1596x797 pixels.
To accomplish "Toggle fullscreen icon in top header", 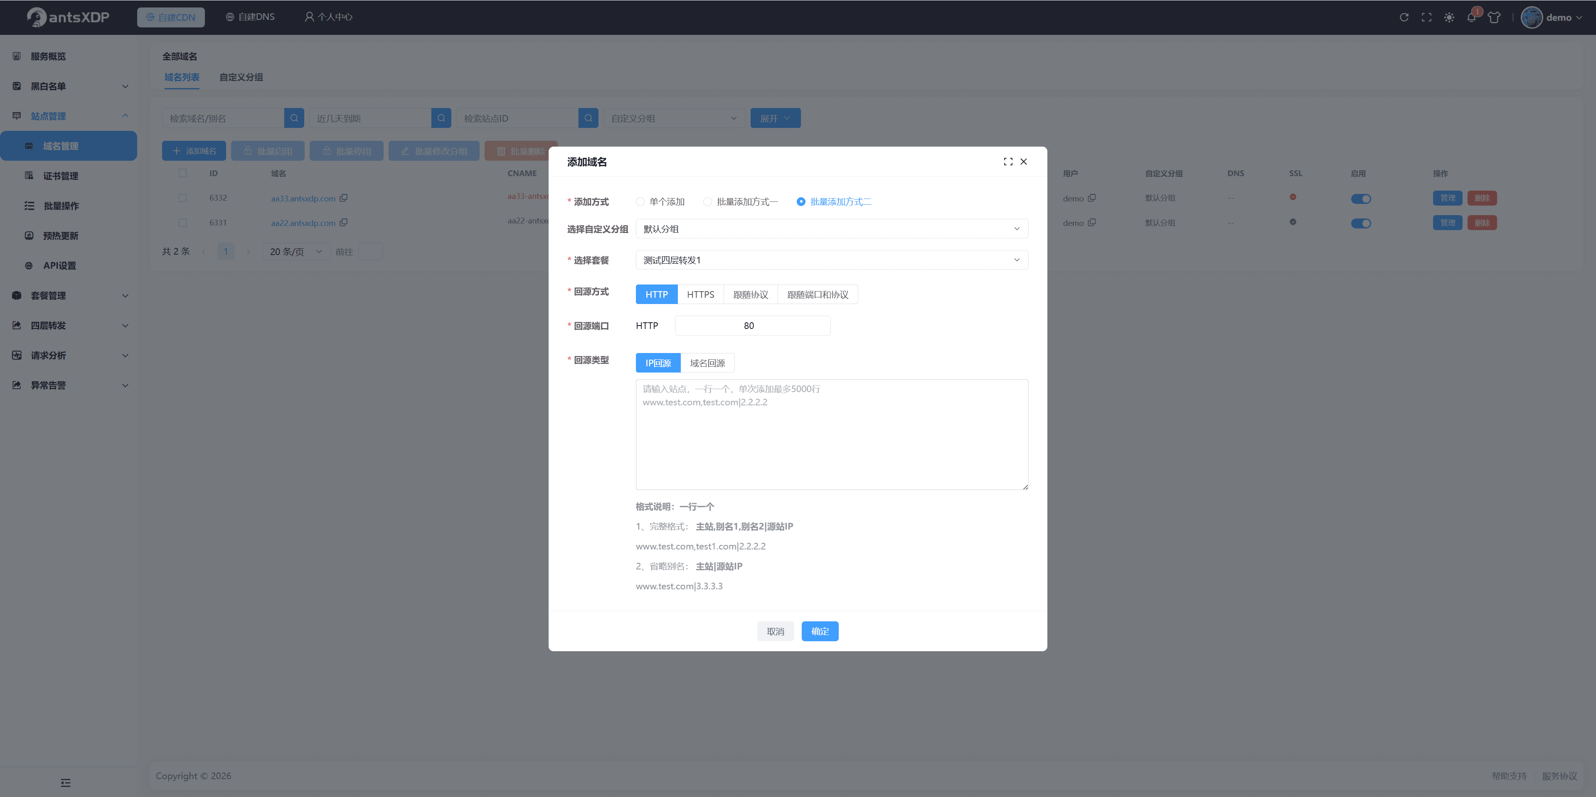I will tap(1426, 17).
